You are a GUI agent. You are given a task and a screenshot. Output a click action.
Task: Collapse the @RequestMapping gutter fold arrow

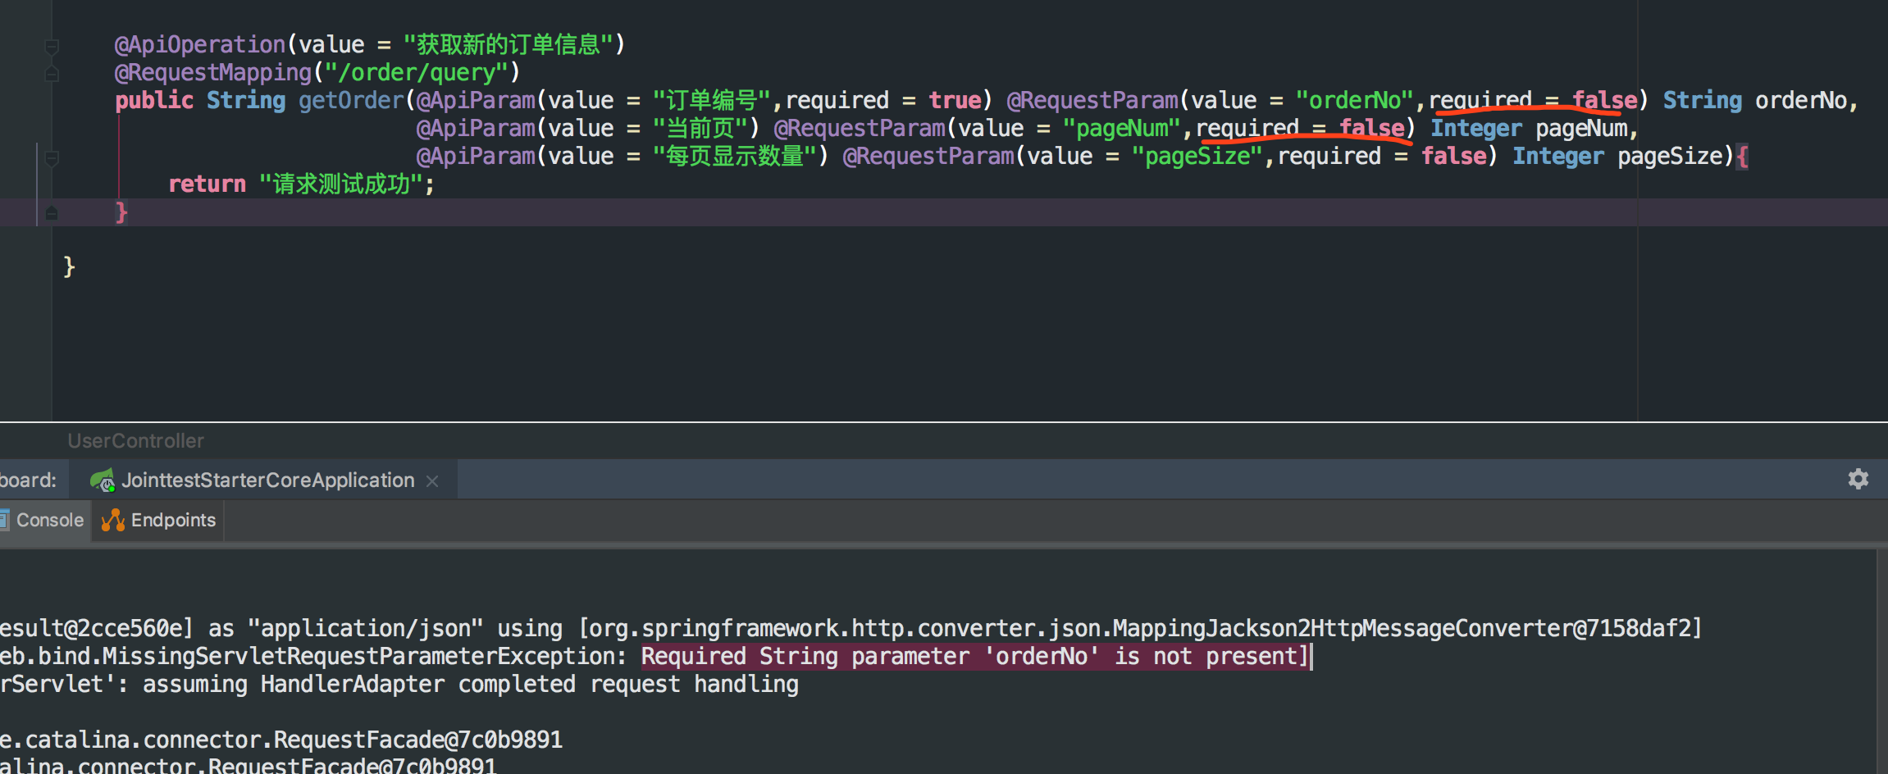pos(51,74)
